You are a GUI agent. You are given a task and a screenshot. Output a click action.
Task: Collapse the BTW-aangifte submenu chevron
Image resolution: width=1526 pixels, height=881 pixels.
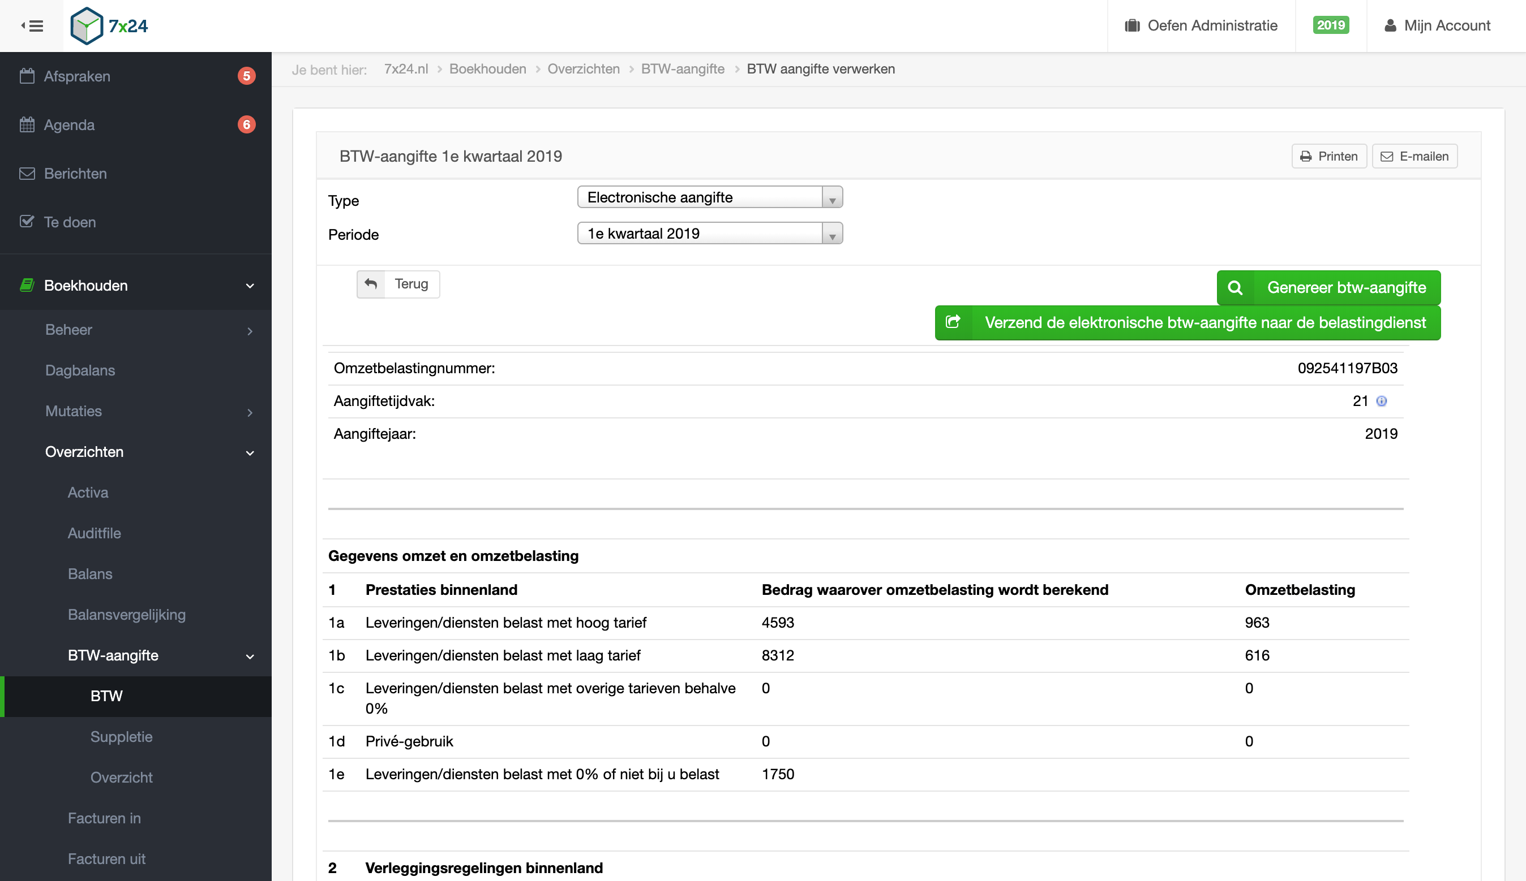tap(250, 657)
